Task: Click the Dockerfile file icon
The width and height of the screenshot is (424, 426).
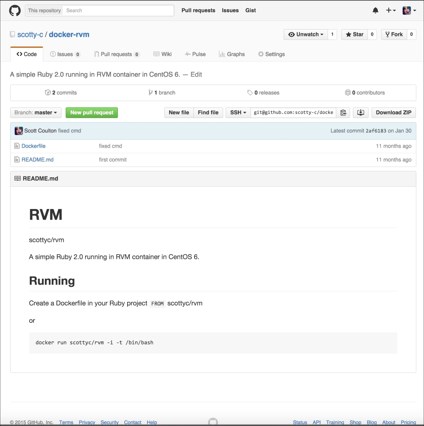Action: (x=17, y=146)
